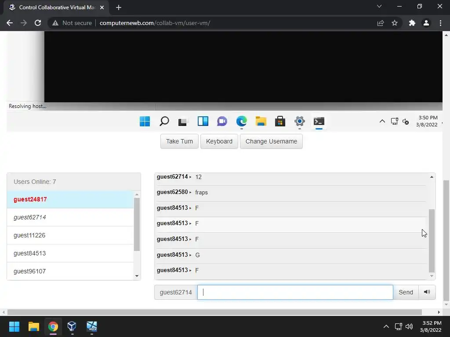
Task: Click the Take Turn button
Action: pos(179,141)
